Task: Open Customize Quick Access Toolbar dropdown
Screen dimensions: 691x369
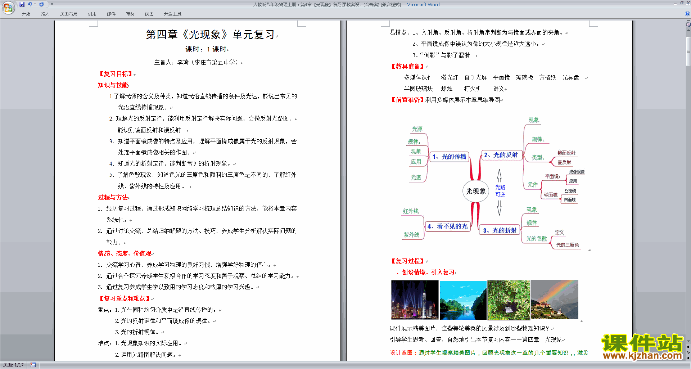Action: point(52,4)
